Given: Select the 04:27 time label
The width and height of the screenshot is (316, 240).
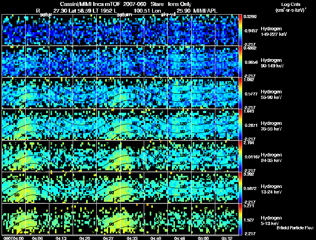Looking at the screenshot, I should 108,238.
